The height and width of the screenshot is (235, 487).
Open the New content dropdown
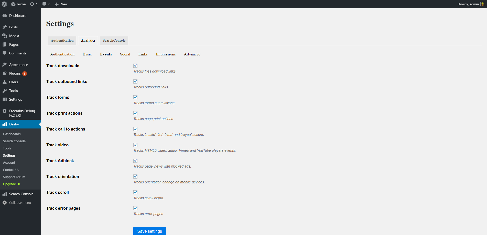(x=61, y=4)
